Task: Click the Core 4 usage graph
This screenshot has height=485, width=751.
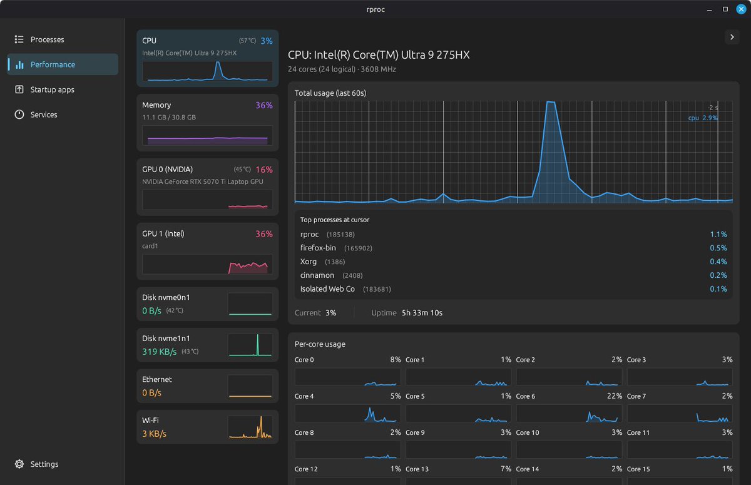Action: coord(347,413)
